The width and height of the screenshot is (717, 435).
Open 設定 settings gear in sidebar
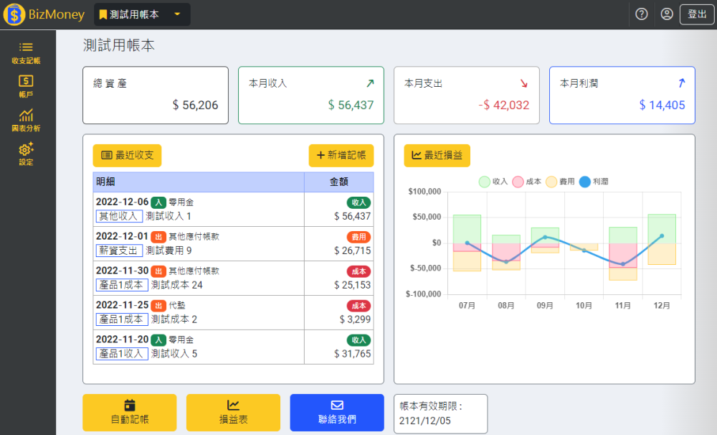coord(26,154)
